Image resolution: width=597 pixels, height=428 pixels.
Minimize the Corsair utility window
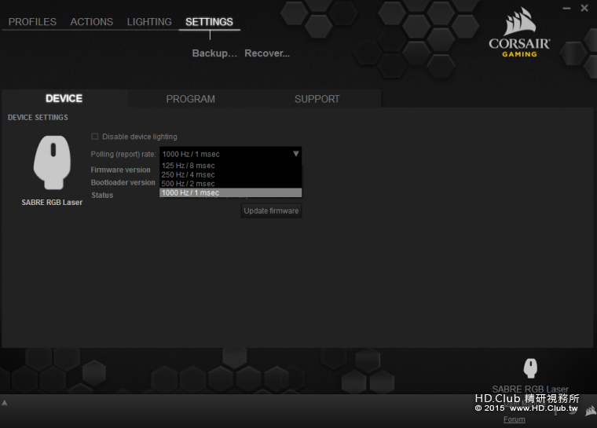(566, 8)
